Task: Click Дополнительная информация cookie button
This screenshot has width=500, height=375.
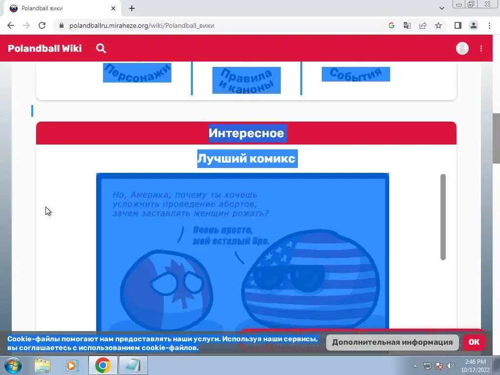Action: click(392, 342)
